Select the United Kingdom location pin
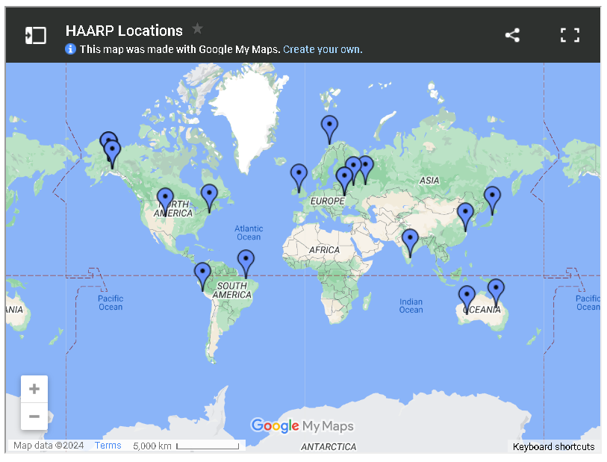Viewport: 607px width, 462px height. tap(299, 175)
